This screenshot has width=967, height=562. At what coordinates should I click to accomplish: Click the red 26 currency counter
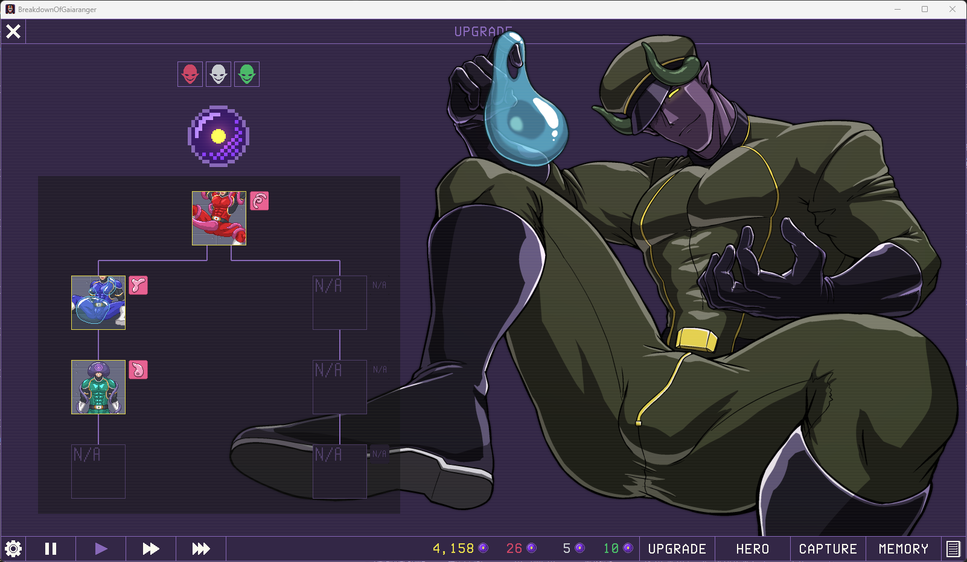(x=521, y=549)
